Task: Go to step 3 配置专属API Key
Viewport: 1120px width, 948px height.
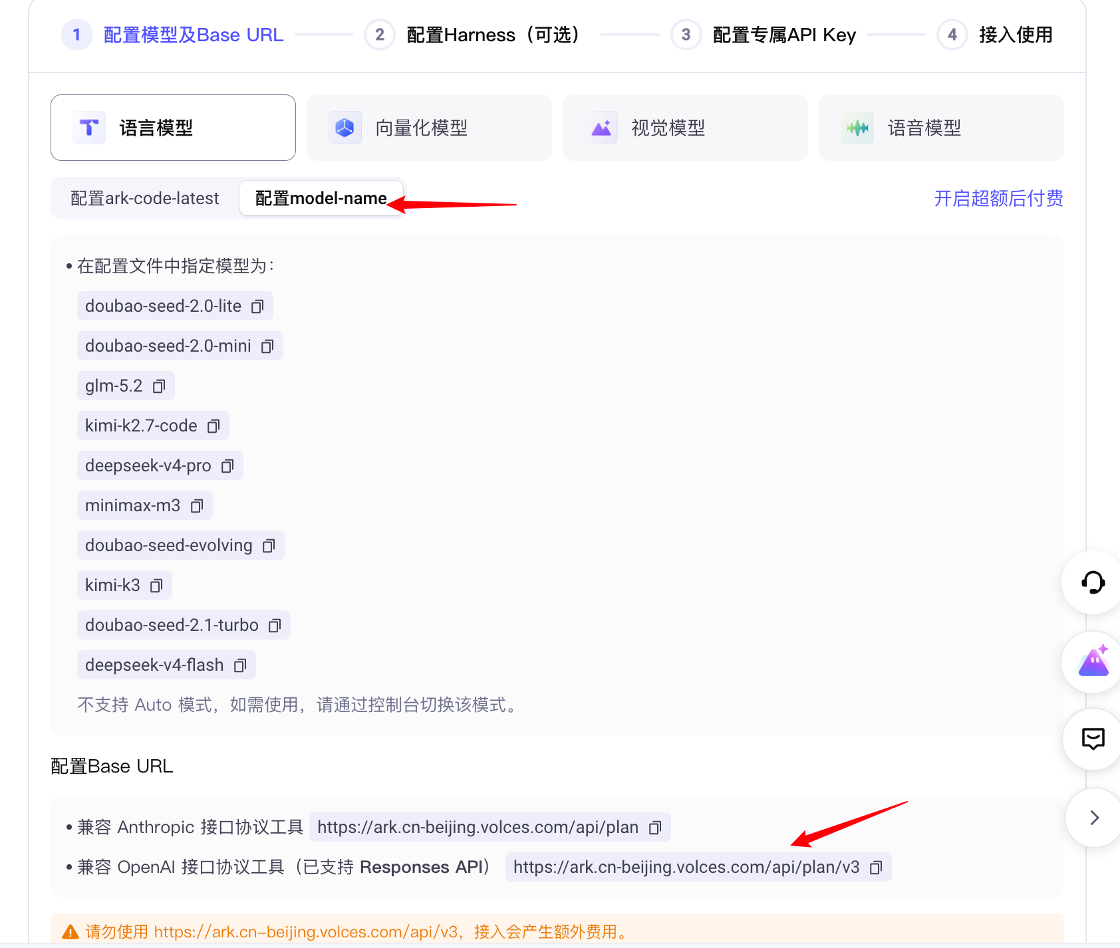Action: 764,35
